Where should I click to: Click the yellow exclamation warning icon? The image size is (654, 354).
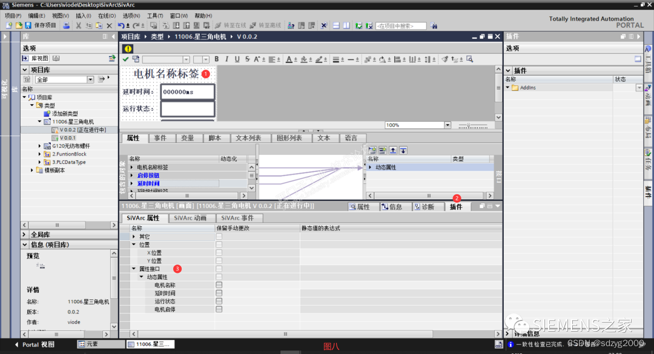click(128, 48)
